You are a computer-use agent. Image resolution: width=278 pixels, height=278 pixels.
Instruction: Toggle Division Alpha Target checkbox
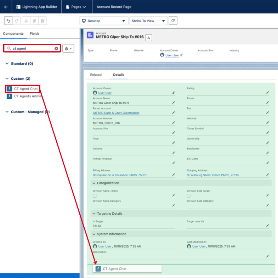tap(95, 195)
